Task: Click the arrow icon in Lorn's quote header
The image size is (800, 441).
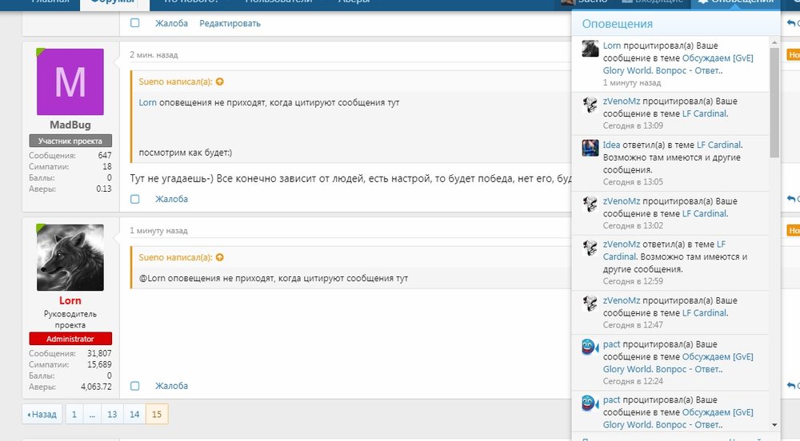Action: (x=220, y=257)
